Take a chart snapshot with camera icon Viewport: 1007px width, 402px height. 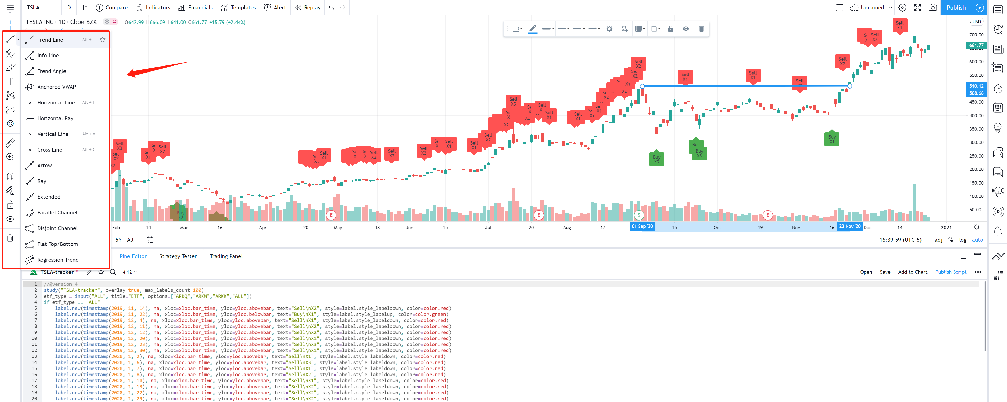pyautogui.click(x=933, y=7)
